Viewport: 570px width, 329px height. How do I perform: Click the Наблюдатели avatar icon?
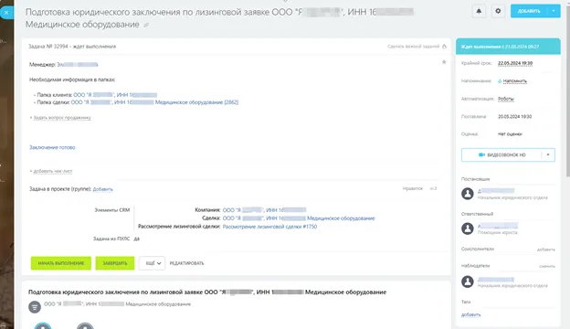click(x=468, y=281)
